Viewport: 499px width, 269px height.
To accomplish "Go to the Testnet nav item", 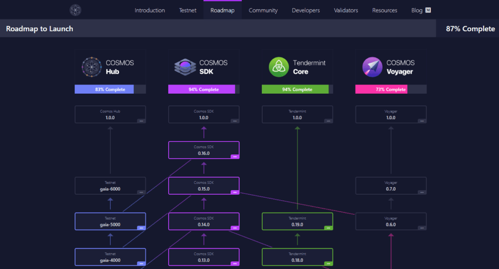I will click(x=188, y=10).
